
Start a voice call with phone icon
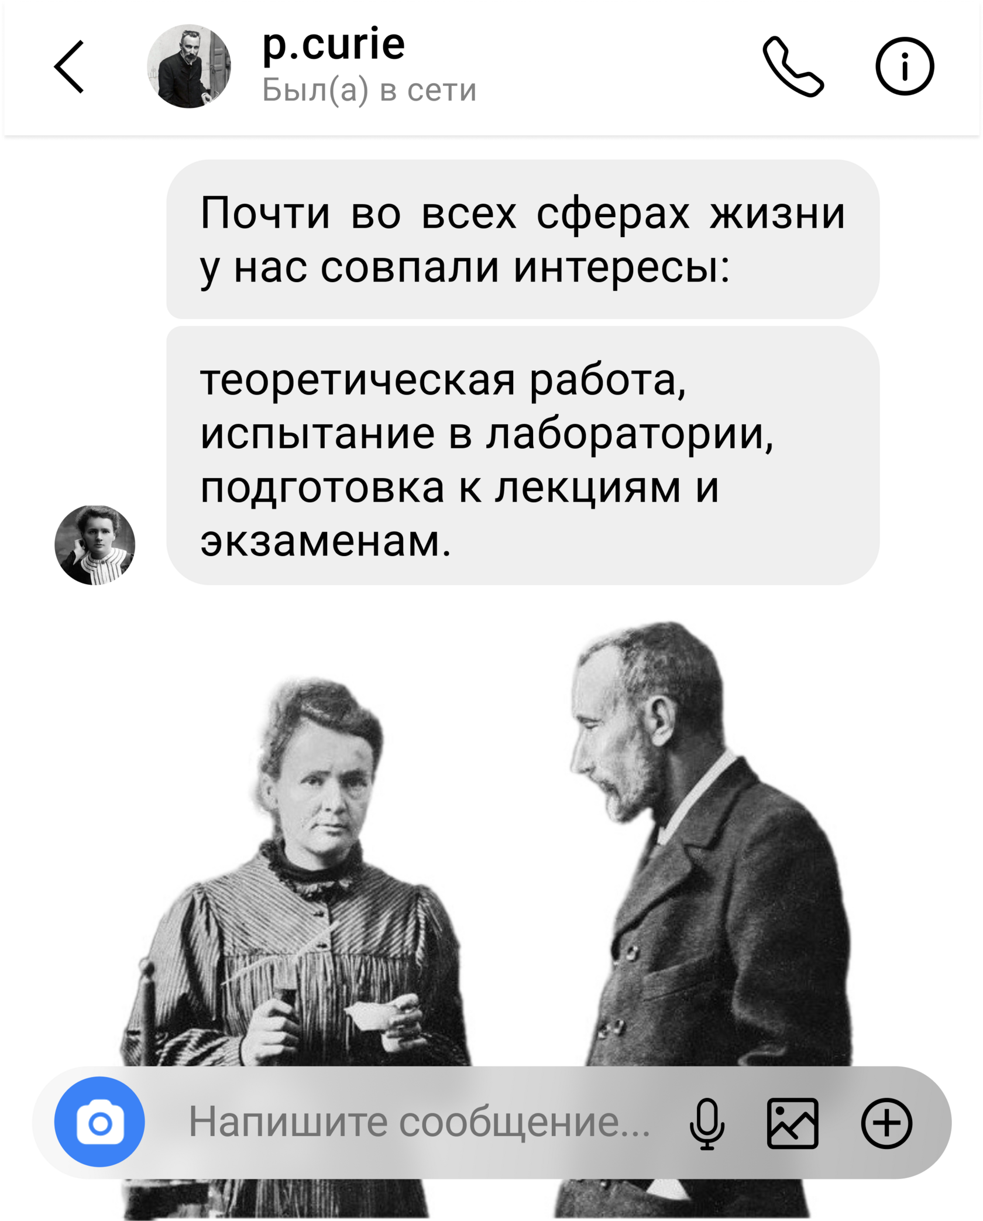(x=793, y=66)
